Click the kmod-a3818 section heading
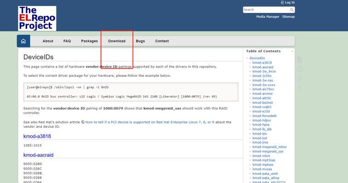The height and width of the screenshot is (183, 348). pos(37,136)
